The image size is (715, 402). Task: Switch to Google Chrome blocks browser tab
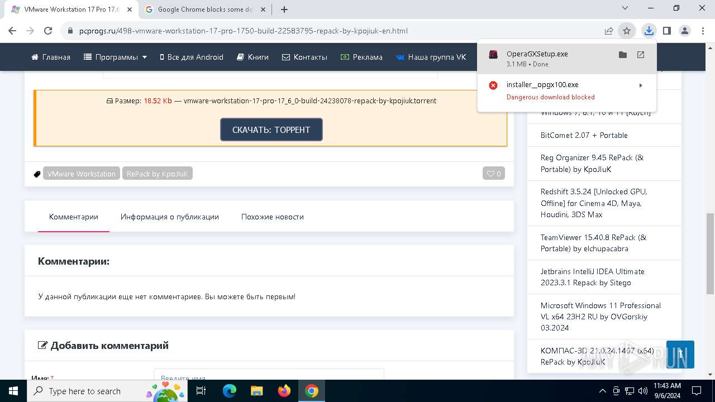(x=206, y=9)
